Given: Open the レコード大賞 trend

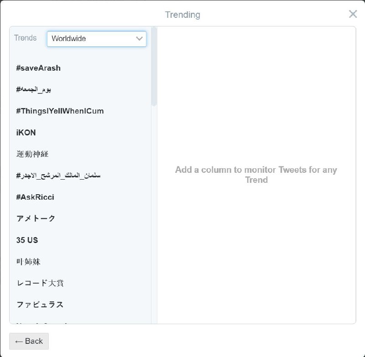Looking at the screenshot, I should point(39,283).
